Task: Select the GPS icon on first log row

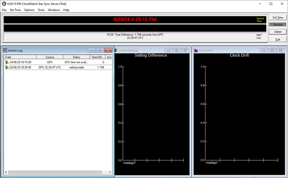Action: (x=7, y=62)
